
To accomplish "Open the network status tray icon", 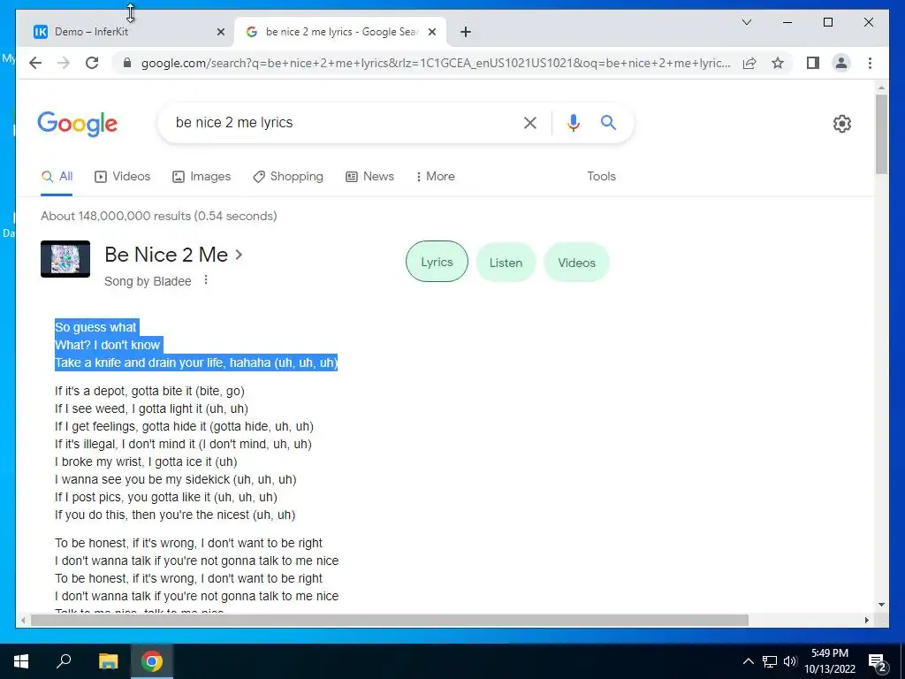I will [x=770, y=661].
